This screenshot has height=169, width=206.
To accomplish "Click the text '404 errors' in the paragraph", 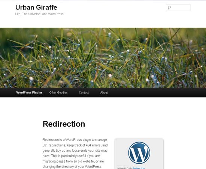I will [93, 145].
